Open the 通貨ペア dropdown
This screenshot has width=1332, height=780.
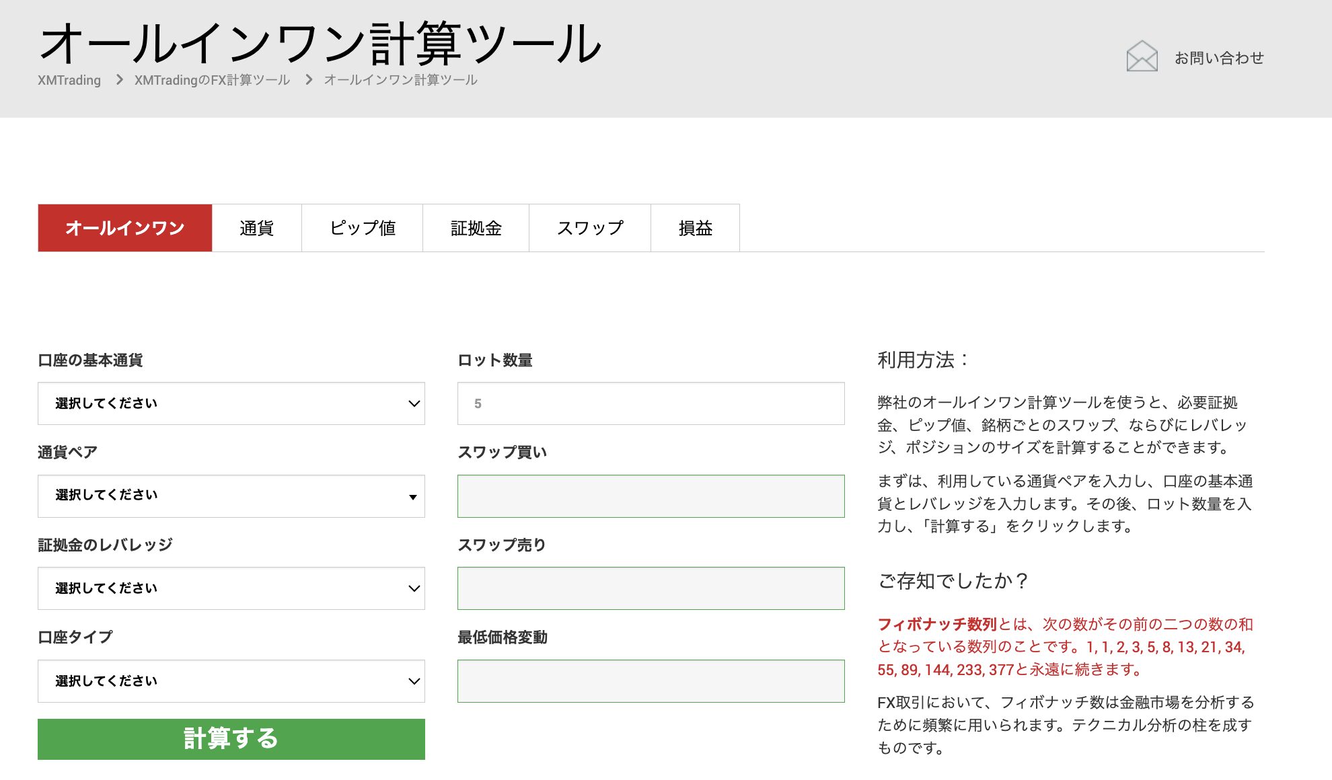(x=231, y=496)
